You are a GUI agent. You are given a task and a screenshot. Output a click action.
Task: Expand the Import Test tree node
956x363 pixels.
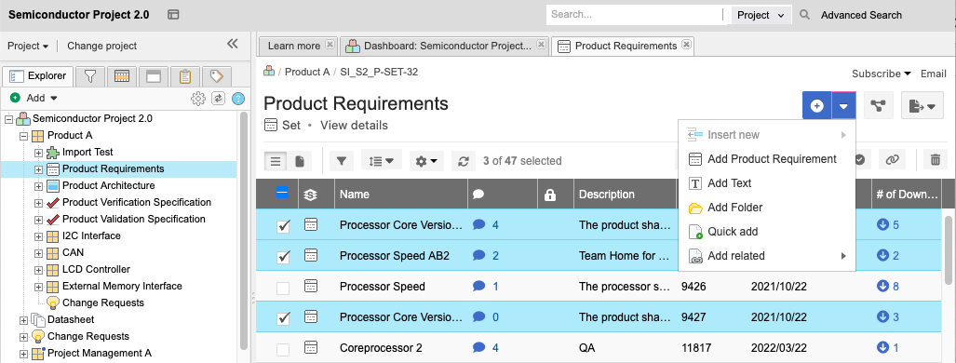38,153
